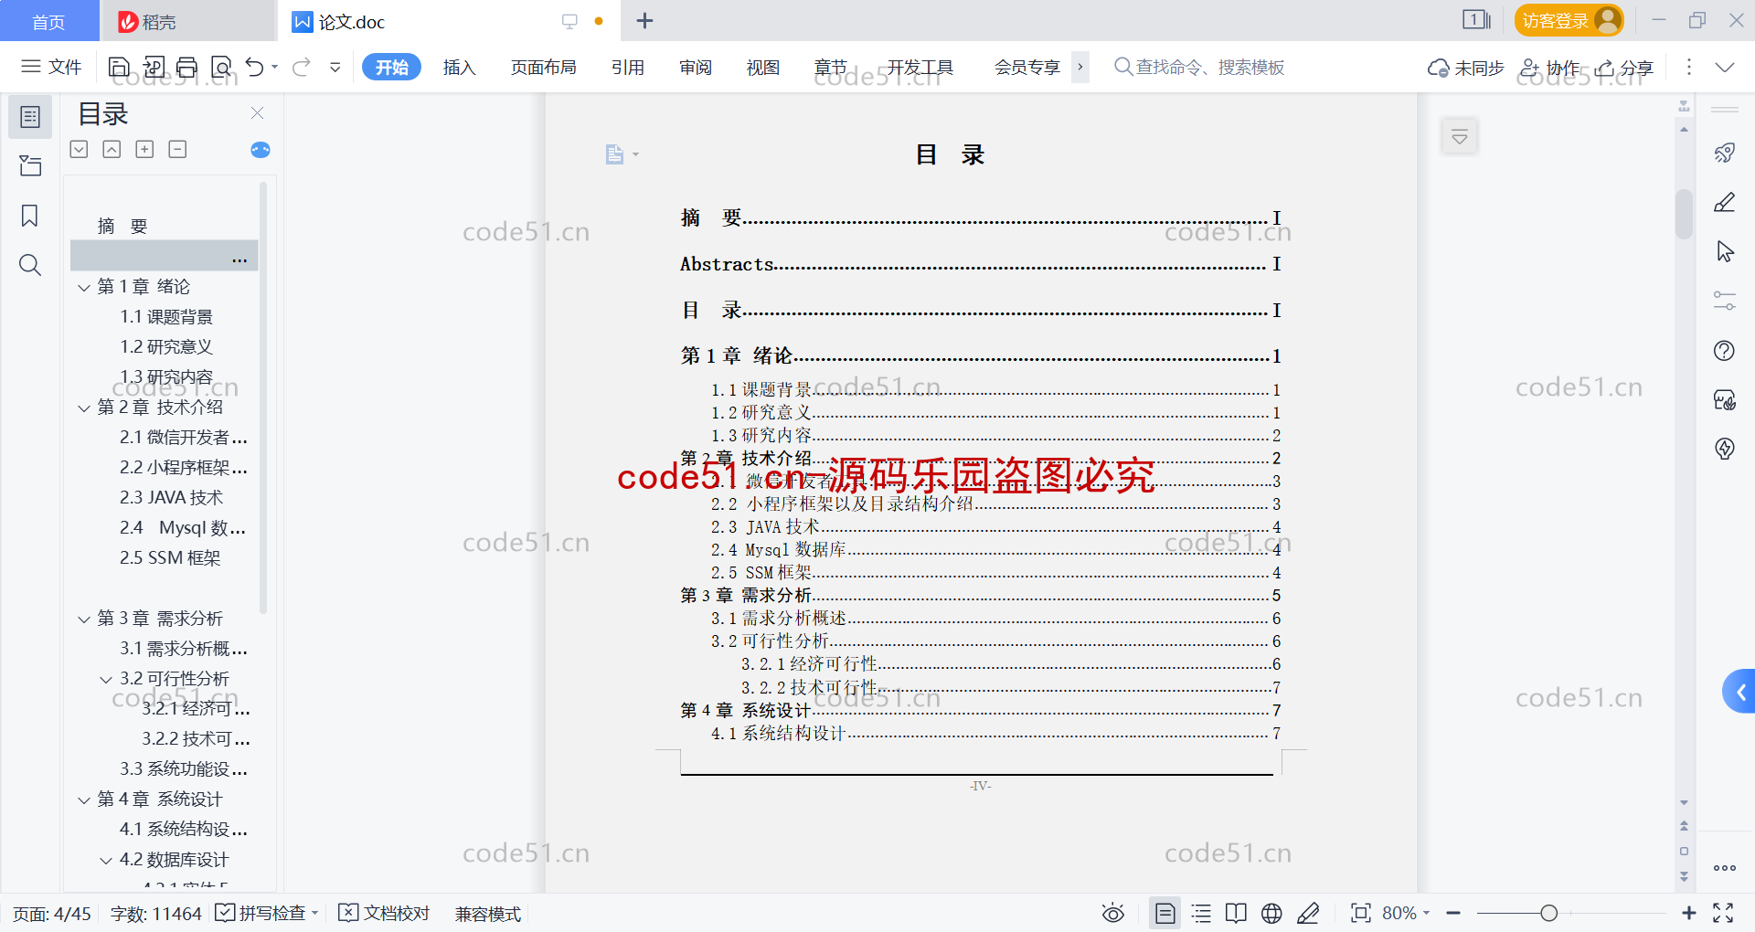Open outline panel icon in left sidebar
This screenshot has width=1755, height=932.
tap(30, 117)
